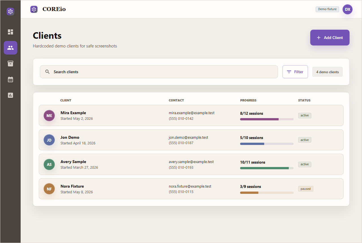Image resolution: width=362 pixels, height=243 pixels.
Task: Click the email nora.fixture@example.test
Action: pos(190,186)
